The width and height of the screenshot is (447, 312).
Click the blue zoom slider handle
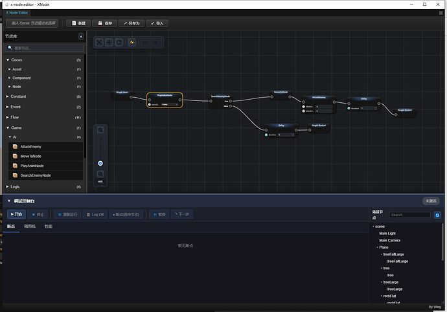click(x=100, y=163)
